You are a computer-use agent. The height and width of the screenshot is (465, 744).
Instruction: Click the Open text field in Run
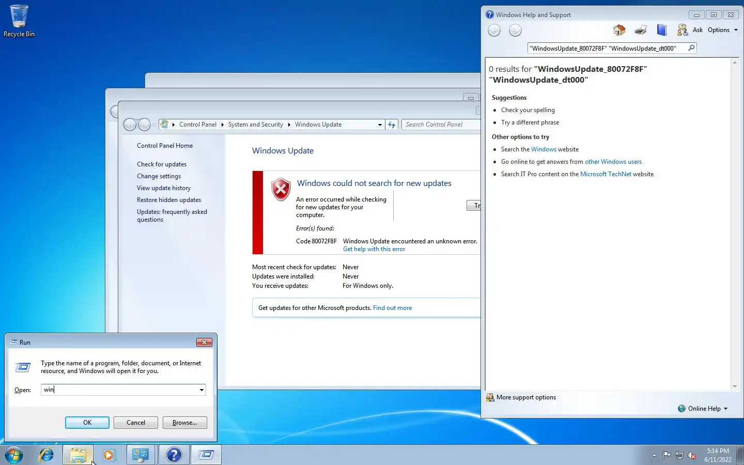(119, 390)
